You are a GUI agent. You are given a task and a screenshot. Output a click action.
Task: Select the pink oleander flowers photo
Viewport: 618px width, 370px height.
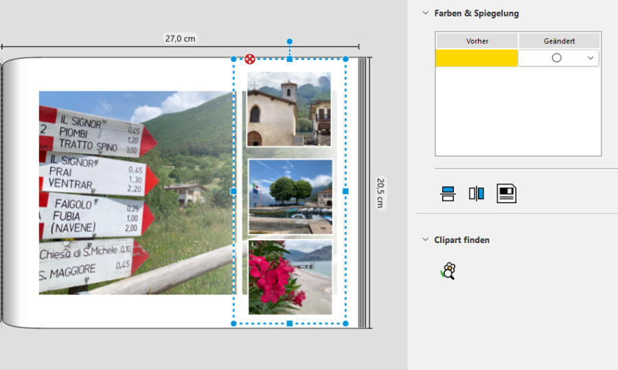290,277
